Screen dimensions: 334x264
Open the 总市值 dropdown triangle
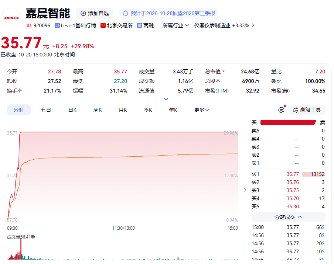(x=224, y=72)
